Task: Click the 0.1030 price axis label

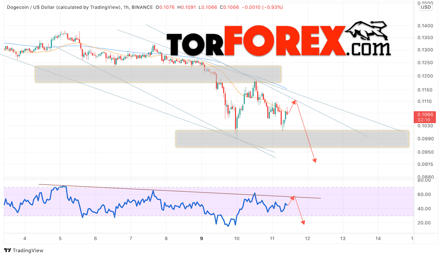Action: 425,126
